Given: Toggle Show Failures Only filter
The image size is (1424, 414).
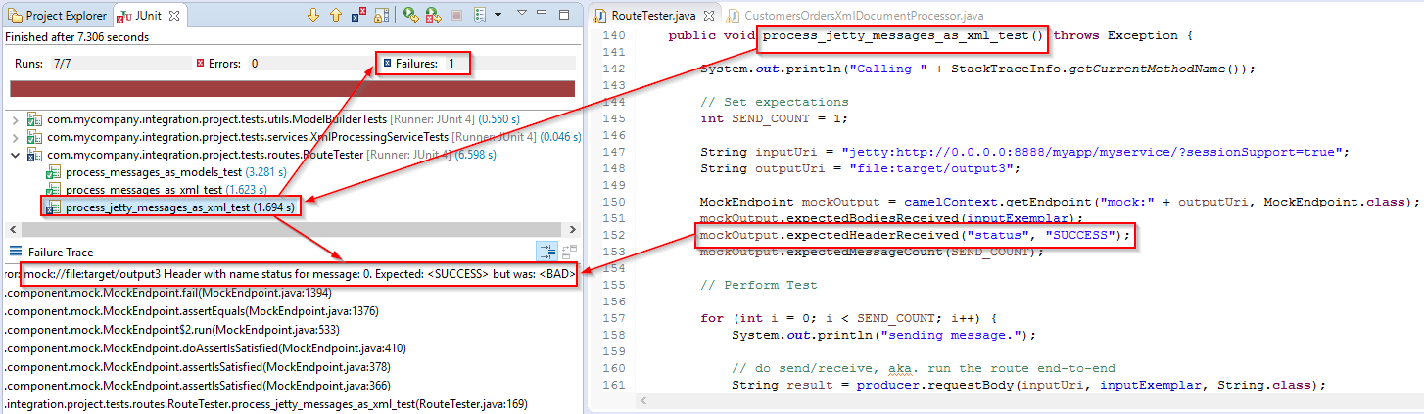Looking at the screenshot, I should point(357,15).
